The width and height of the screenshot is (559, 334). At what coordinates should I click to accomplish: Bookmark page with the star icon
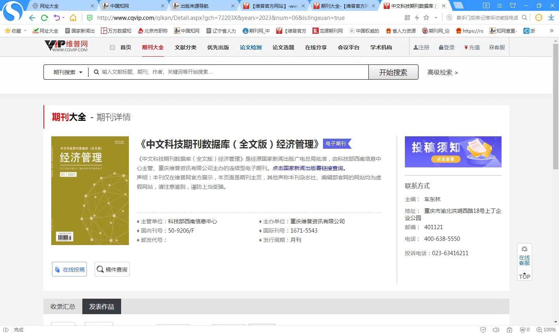tap(426, 18)
